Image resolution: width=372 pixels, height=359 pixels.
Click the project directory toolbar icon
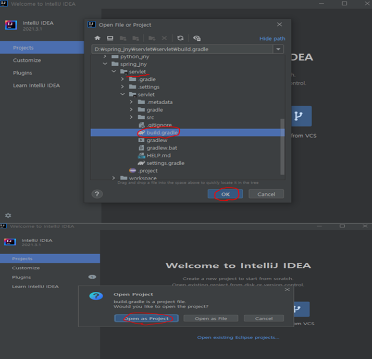point(123,38)
